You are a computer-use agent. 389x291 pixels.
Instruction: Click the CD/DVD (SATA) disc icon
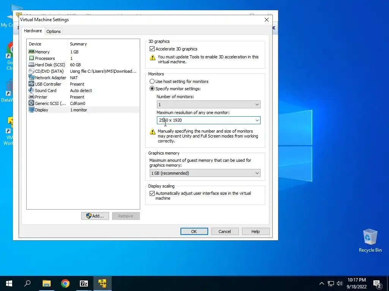31,71
